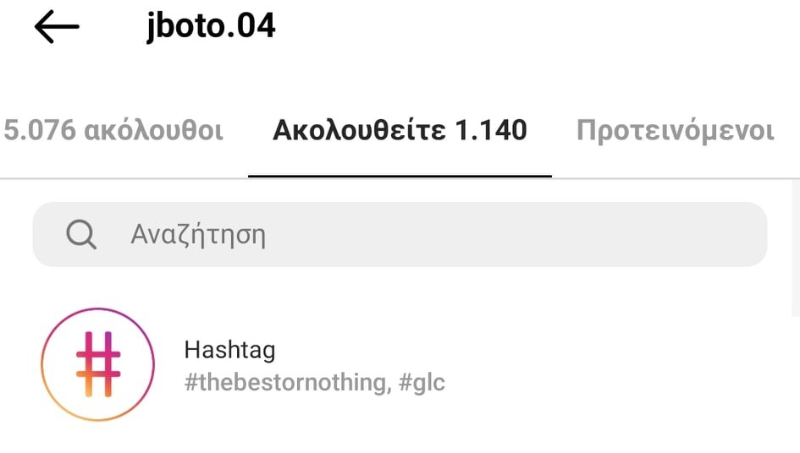800x453 pixels.
Task: Open the Προτεινόμενοι tab
Action: [675, 130]
